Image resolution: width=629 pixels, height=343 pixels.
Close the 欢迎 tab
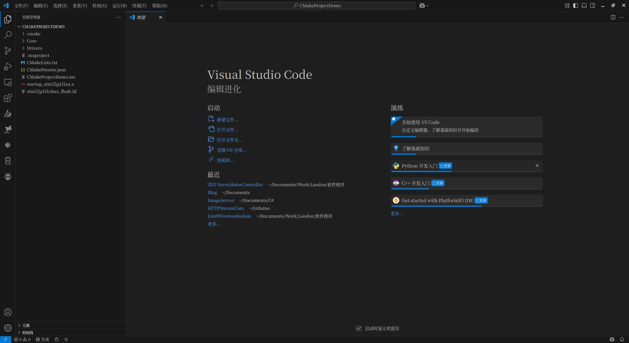161,17
